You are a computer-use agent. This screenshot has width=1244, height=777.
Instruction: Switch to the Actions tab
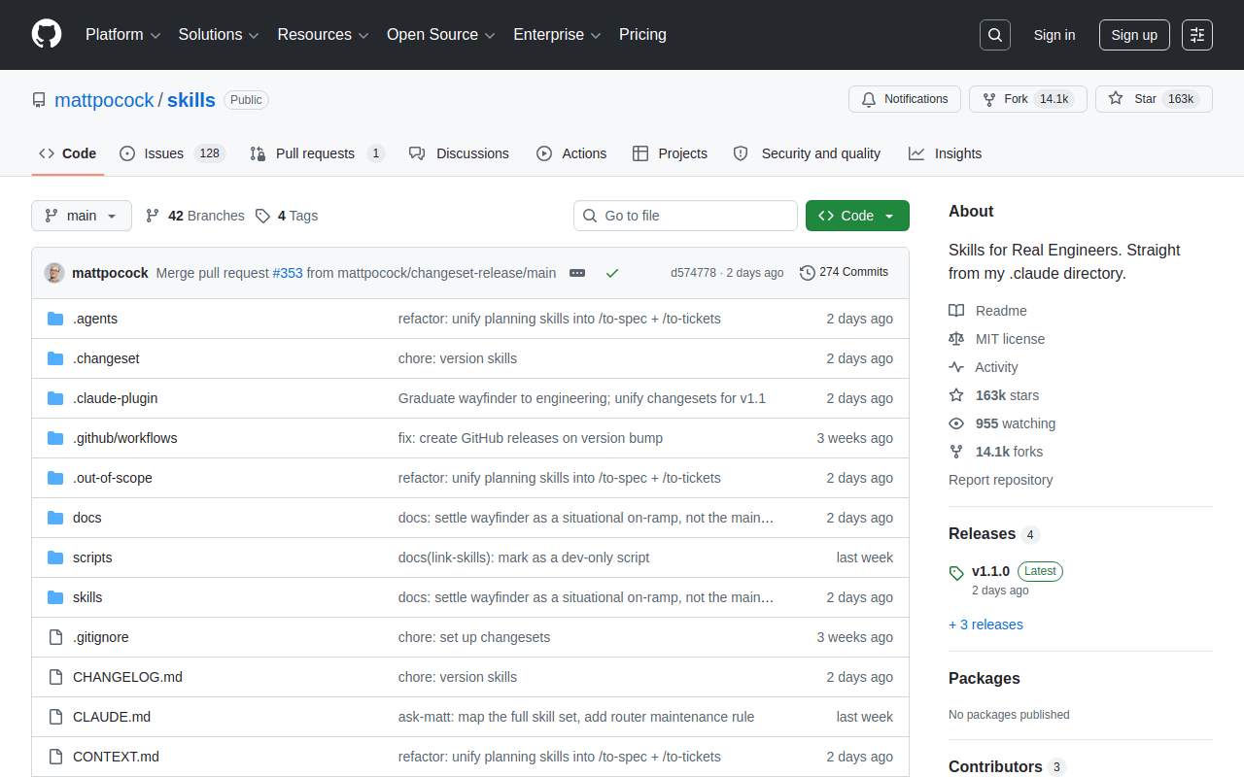click(571, 153)
